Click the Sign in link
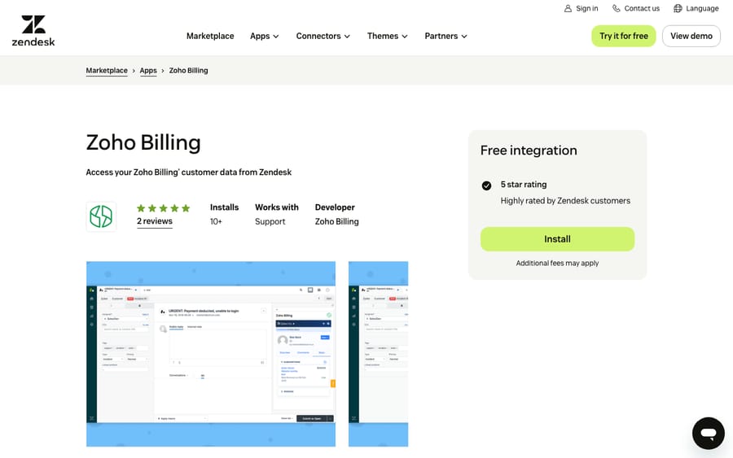 click(x=581, y=8)
